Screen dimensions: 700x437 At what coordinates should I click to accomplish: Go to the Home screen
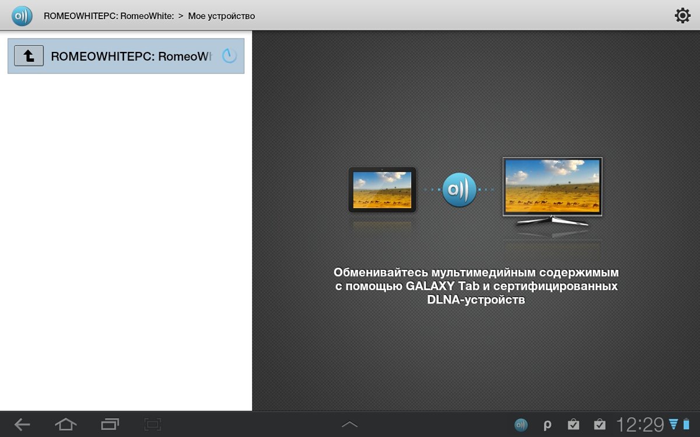pos(65,424)
